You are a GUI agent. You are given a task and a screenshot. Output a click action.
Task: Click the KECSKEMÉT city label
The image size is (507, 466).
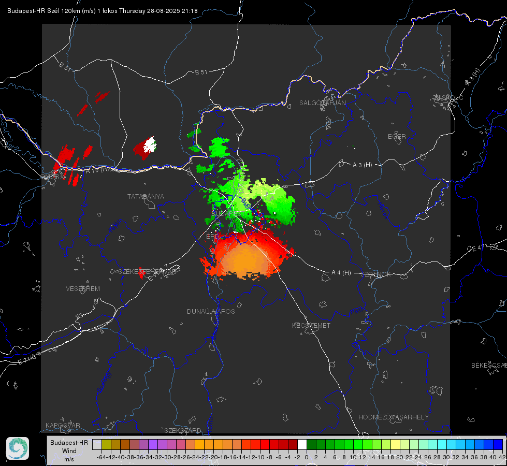coord(311,325)
